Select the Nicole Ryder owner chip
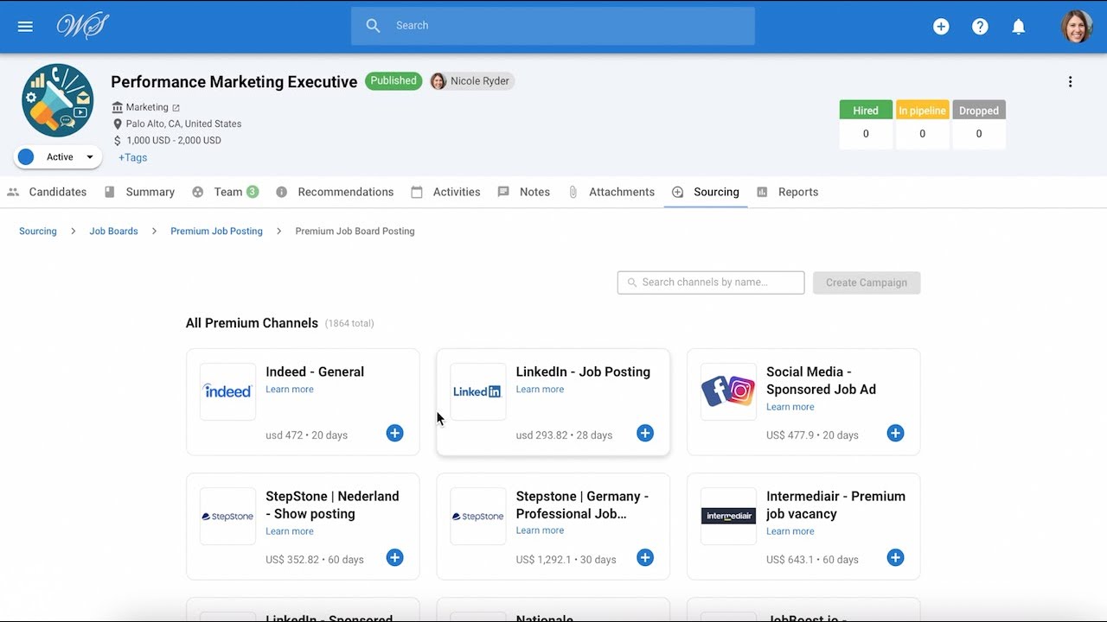The image size is (1107, 622). pos(471,81)
